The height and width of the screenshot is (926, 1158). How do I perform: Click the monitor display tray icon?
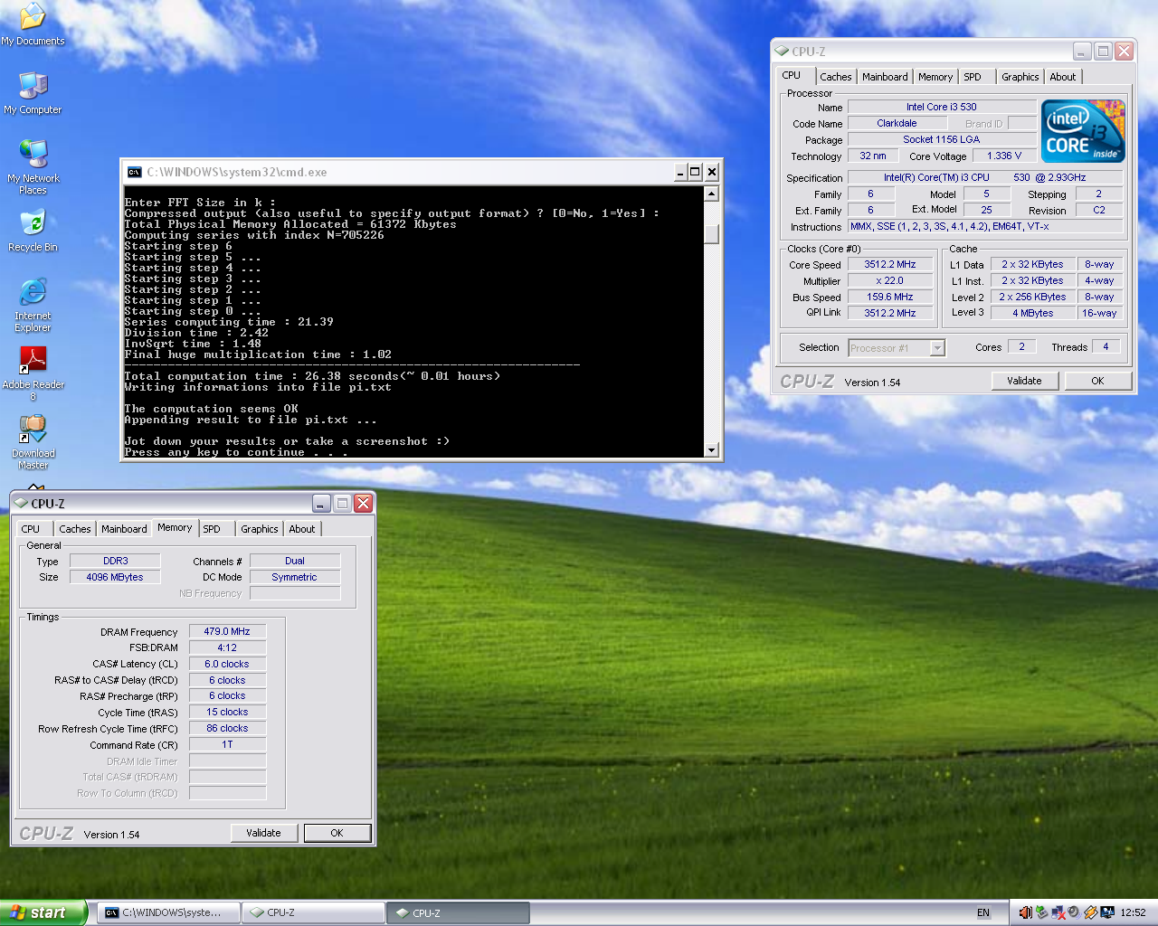coord(1107,912)
